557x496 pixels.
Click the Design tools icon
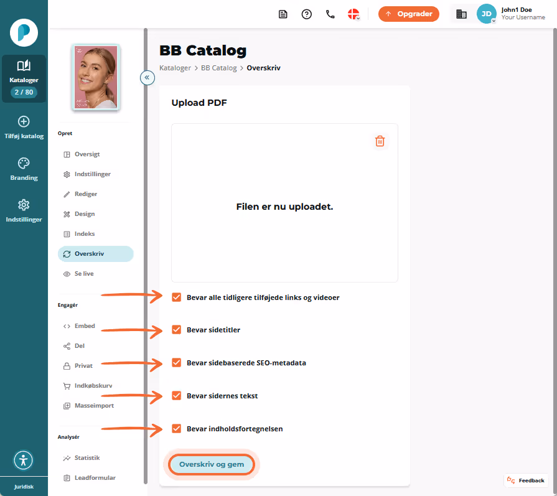pos(67,214)
